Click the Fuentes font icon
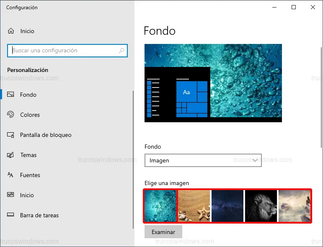This screenshot has height=247, width=323. click(11, 175)
